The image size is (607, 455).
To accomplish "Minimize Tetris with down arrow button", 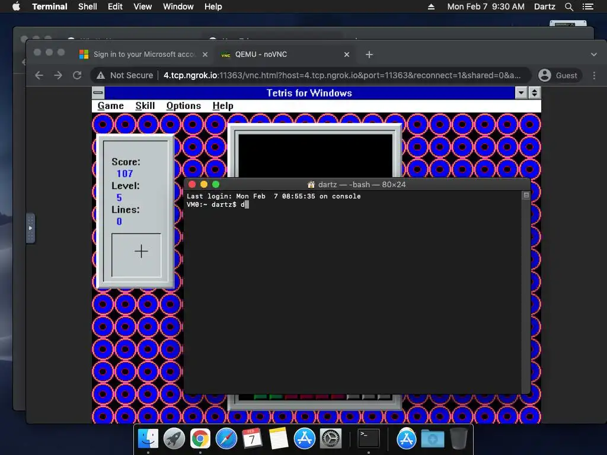I will point(522,93).
